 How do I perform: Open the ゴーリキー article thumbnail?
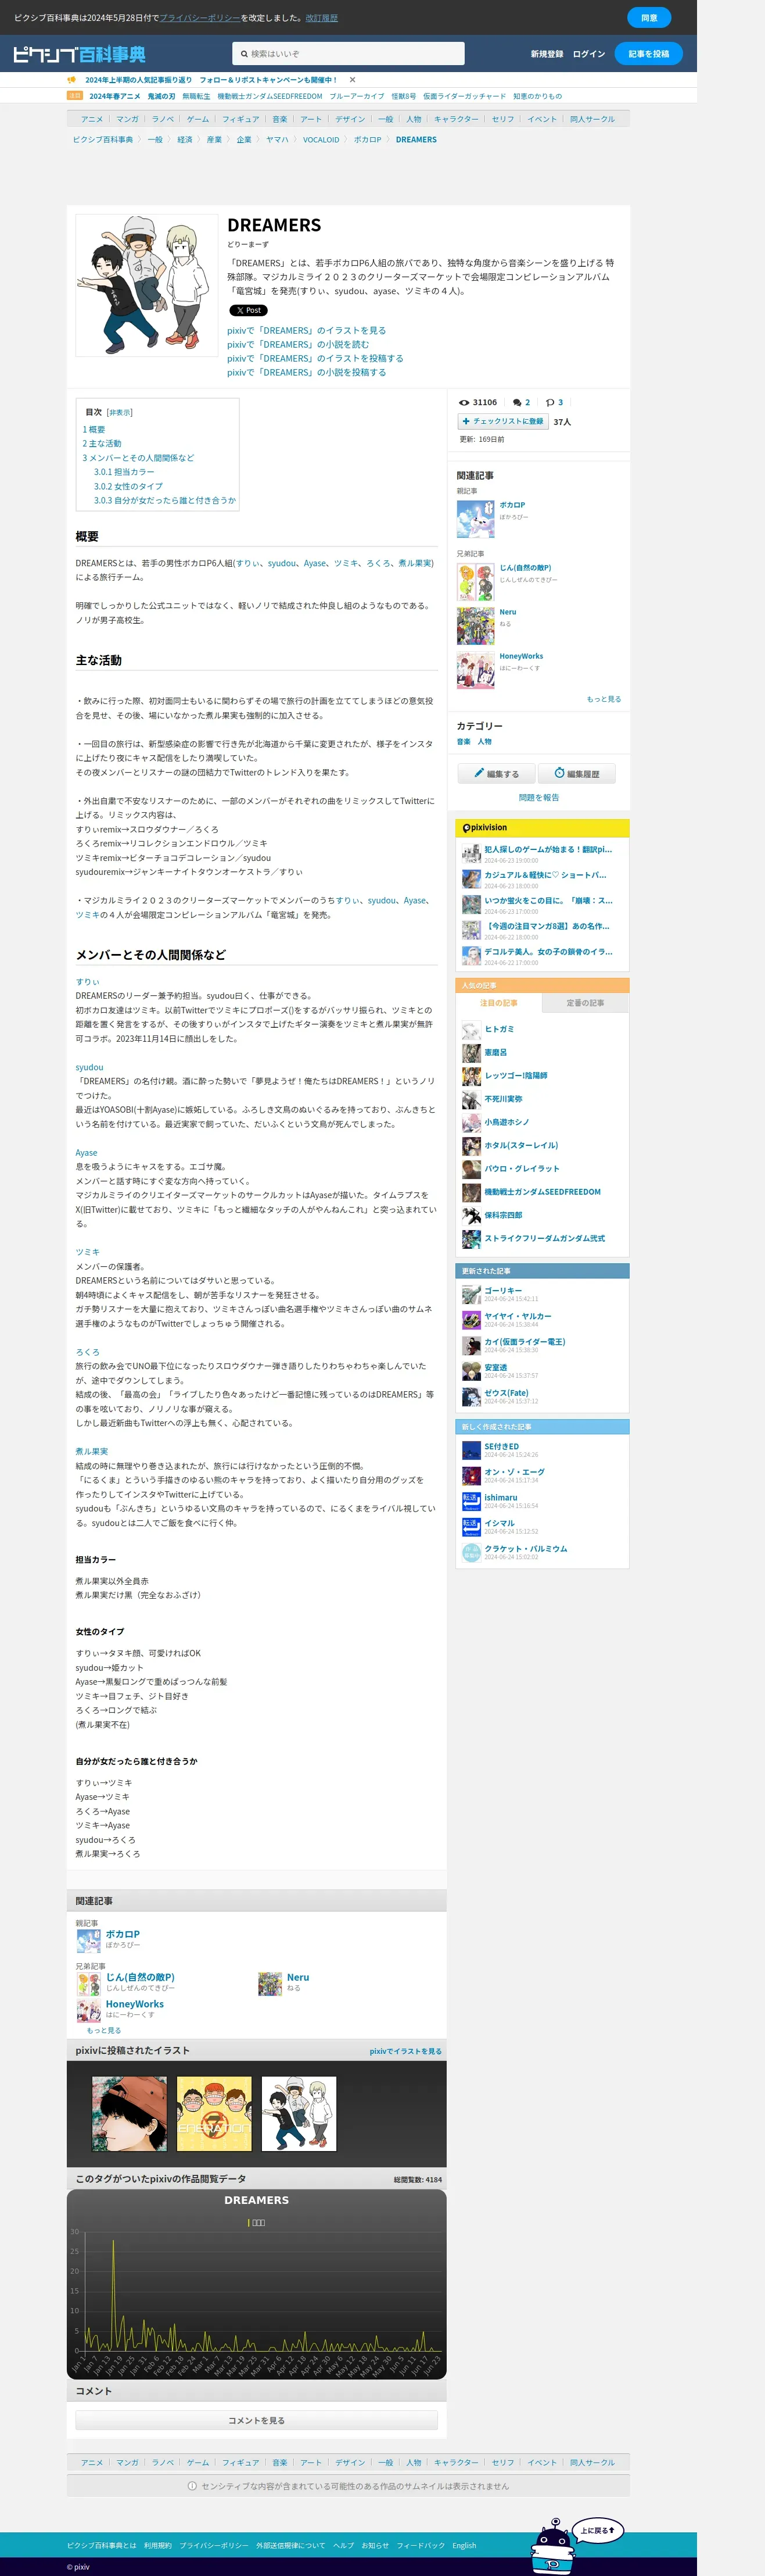coord(472,1294)
